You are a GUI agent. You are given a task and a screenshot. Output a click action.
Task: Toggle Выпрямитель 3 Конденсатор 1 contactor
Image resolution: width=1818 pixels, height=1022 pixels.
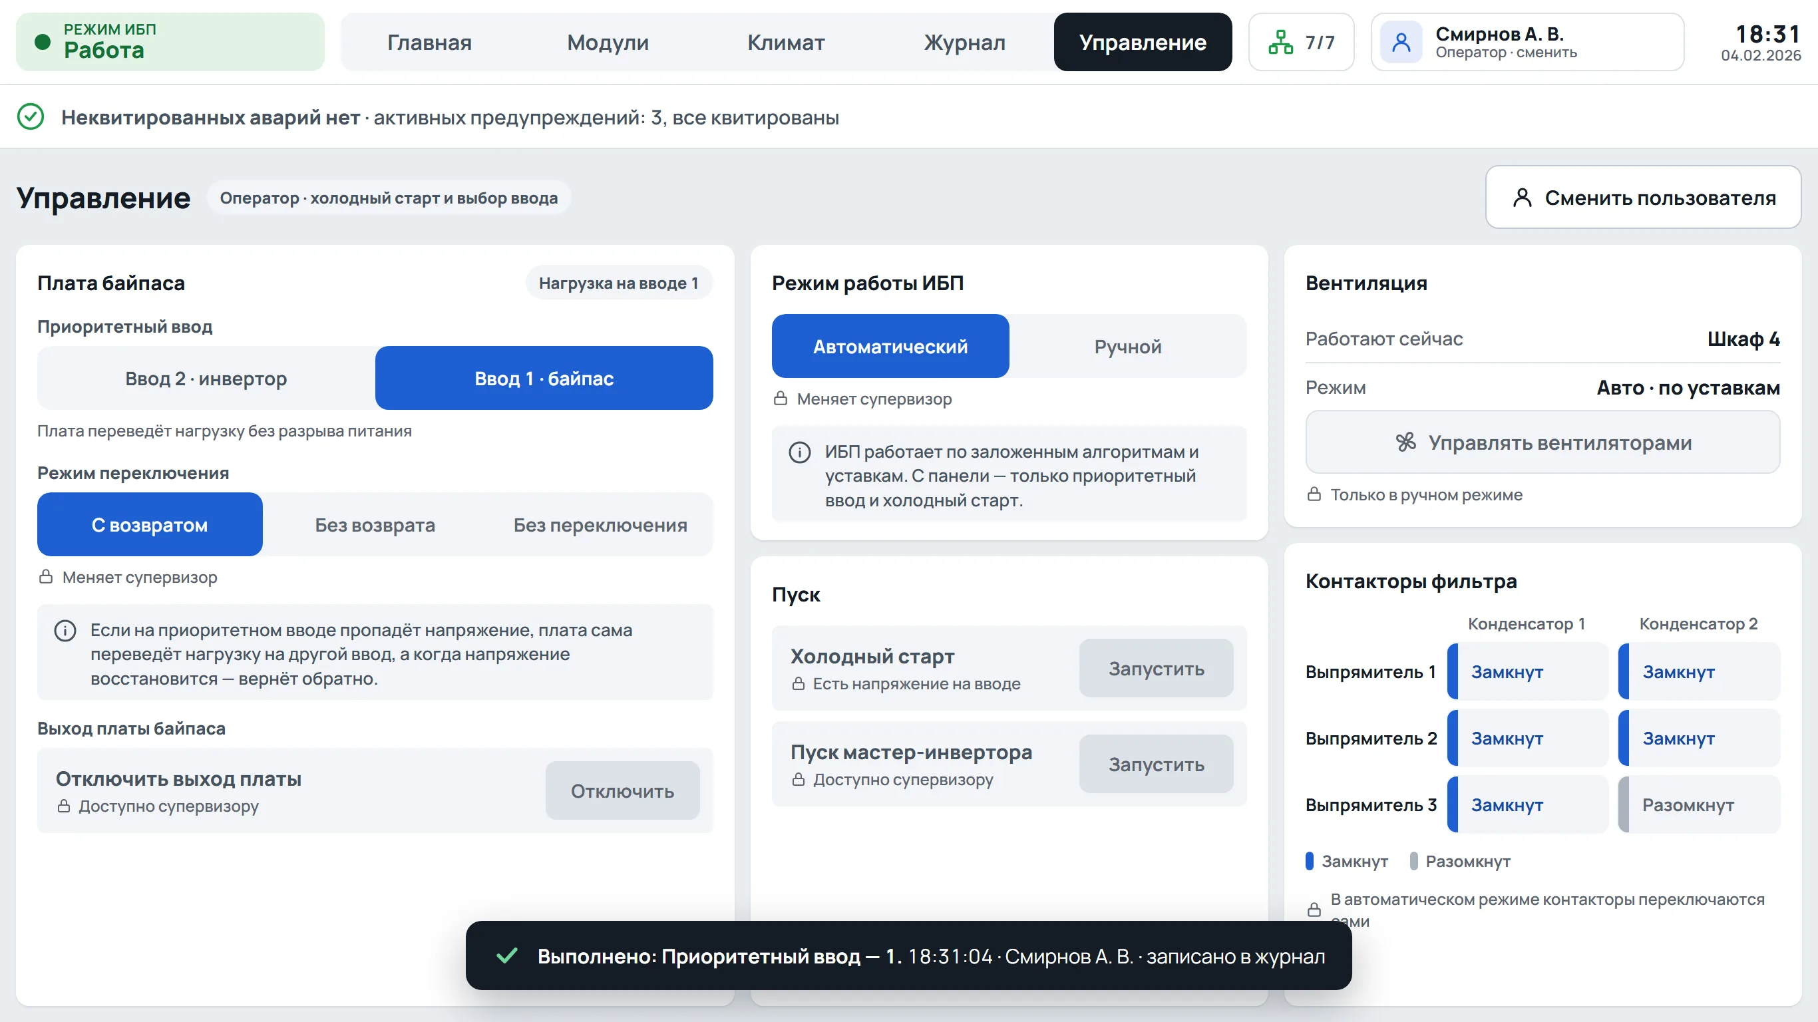point(1527,804)
